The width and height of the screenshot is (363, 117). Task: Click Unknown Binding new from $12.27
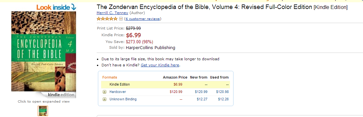pyautogui.click(x=202, y=99)
